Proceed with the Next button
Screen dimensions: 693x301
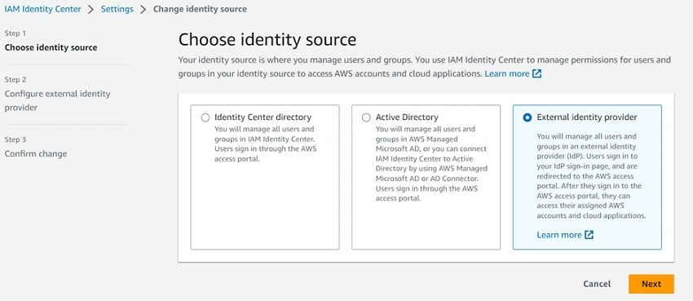pyautogui.click(x=651, y=284)
